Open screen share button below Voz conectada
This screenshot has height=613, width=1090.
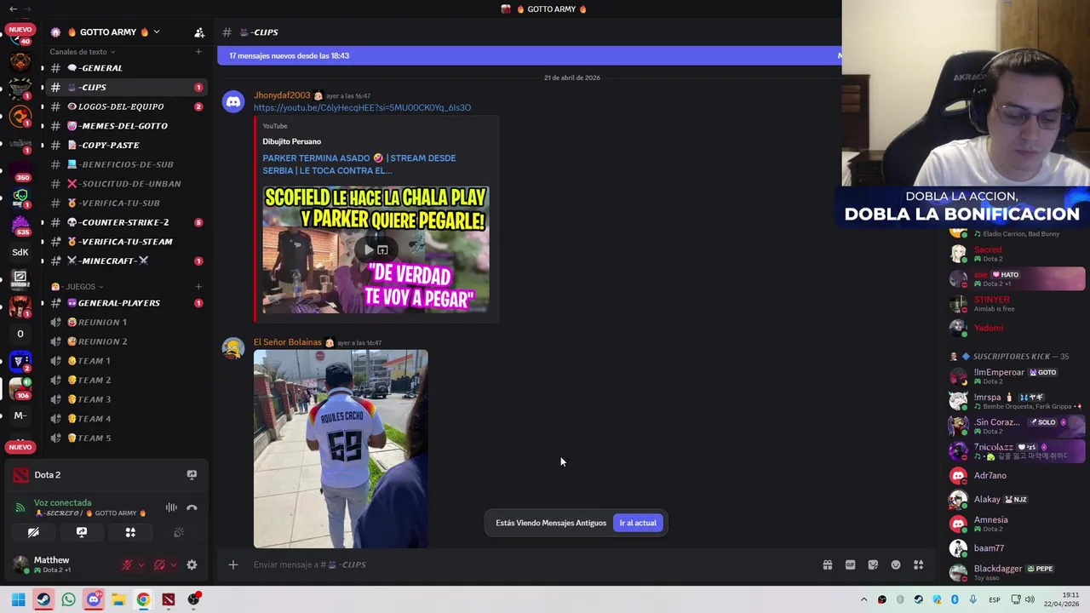82,532
